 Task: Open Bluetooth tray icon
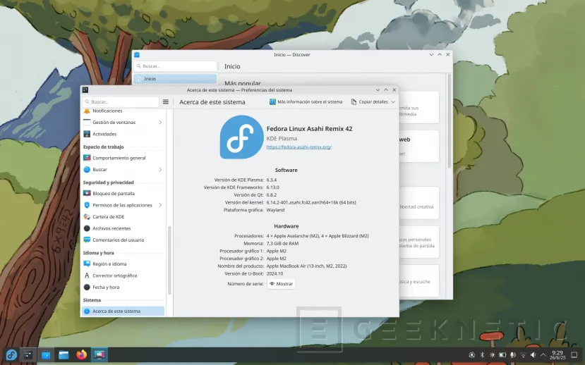(482, 355)
